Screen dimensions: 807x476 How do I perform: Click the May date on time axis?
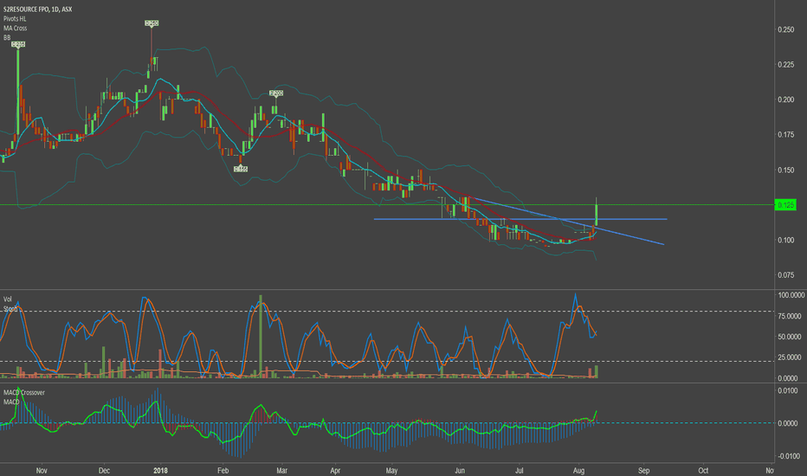click(391, 470)
